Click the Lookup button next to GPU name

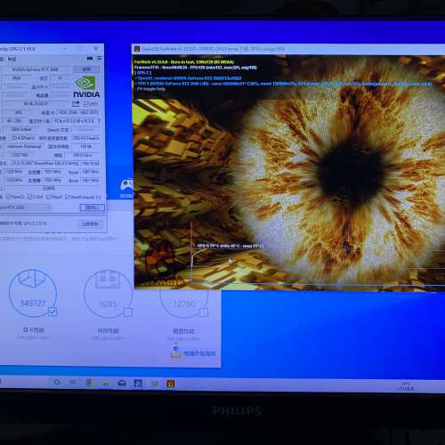click(86, 69)
